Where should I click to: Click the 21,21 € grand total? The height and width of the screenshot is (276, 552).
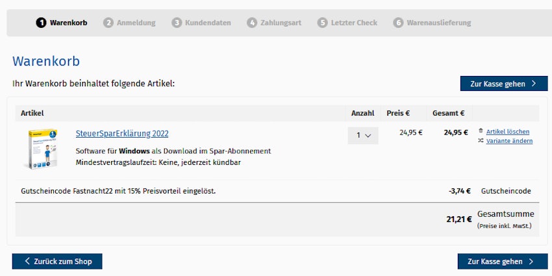click(x=459, y=220)
